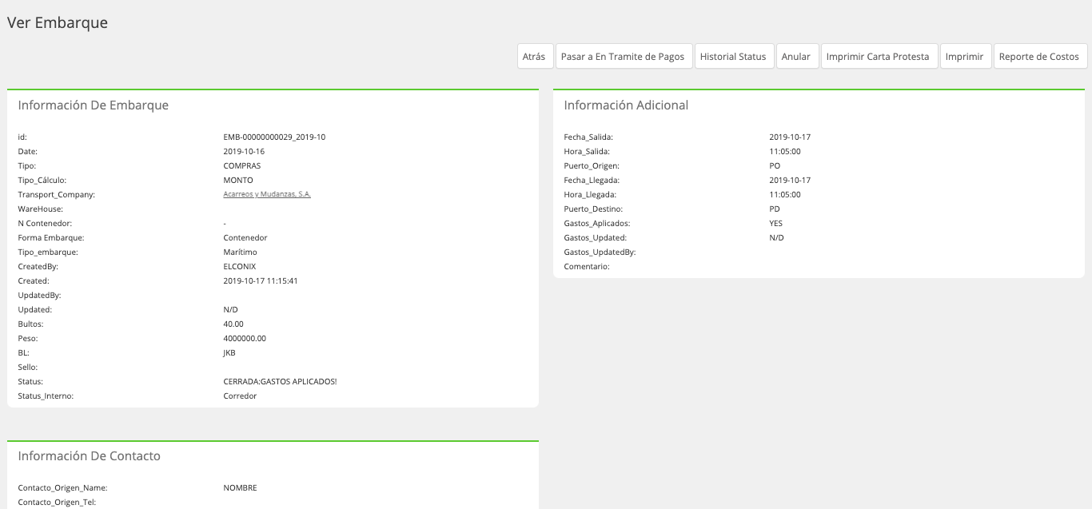Click the status text CERRADA:GASTOS APLICADOS!

(x=280, y=381)
